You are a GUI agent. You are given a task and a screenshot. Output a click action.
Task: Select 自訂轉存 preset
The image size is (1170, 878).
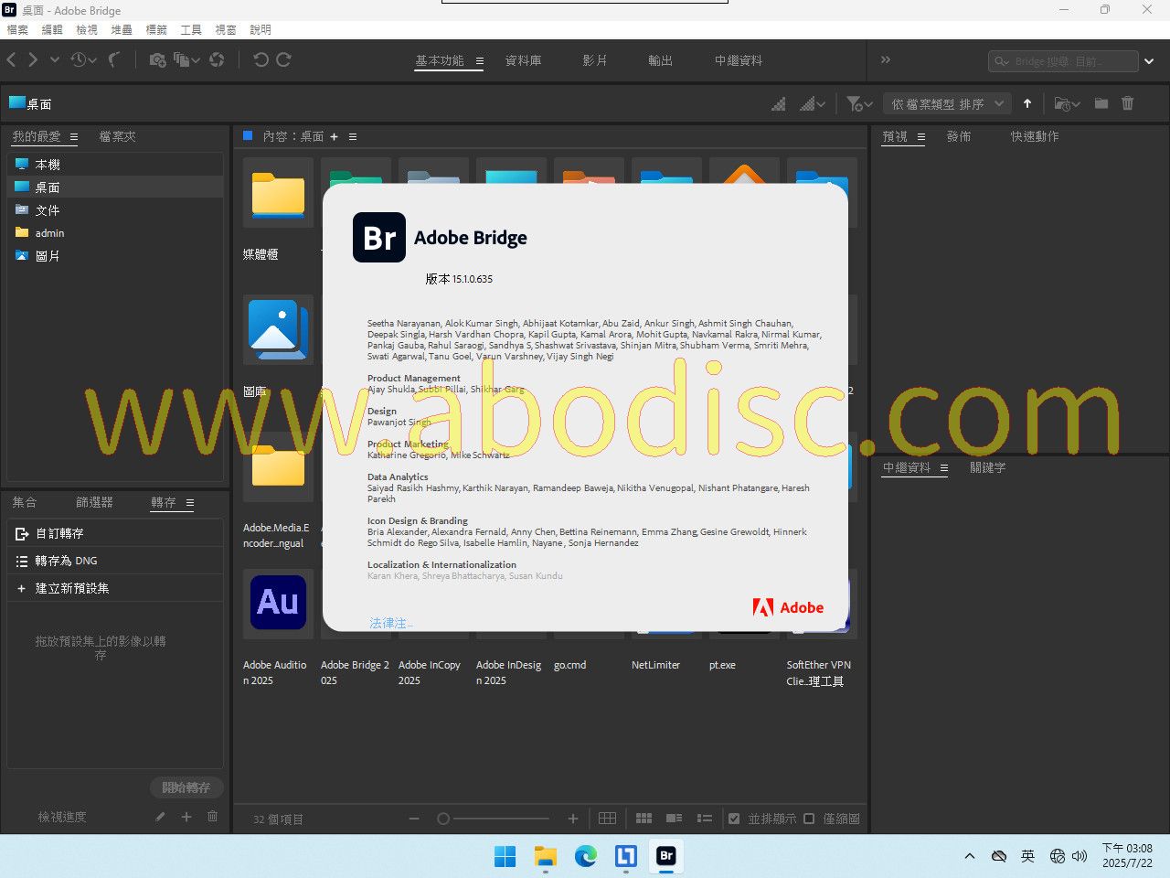[115, 533]
